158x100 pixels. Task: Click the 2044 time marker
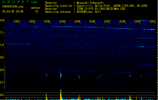tap(62, 21)
